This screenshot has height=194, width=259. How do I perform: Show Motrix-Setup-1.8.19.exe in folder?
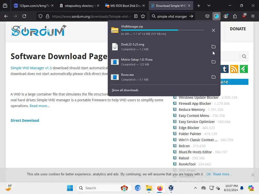(x=213, y=62)
